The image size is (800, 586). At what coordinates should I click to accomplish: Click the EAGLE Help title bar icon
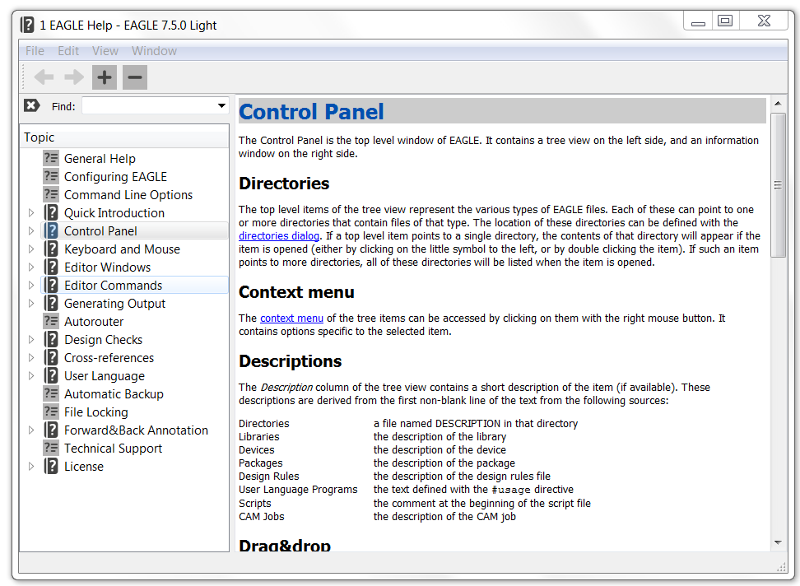coord(27,25)
